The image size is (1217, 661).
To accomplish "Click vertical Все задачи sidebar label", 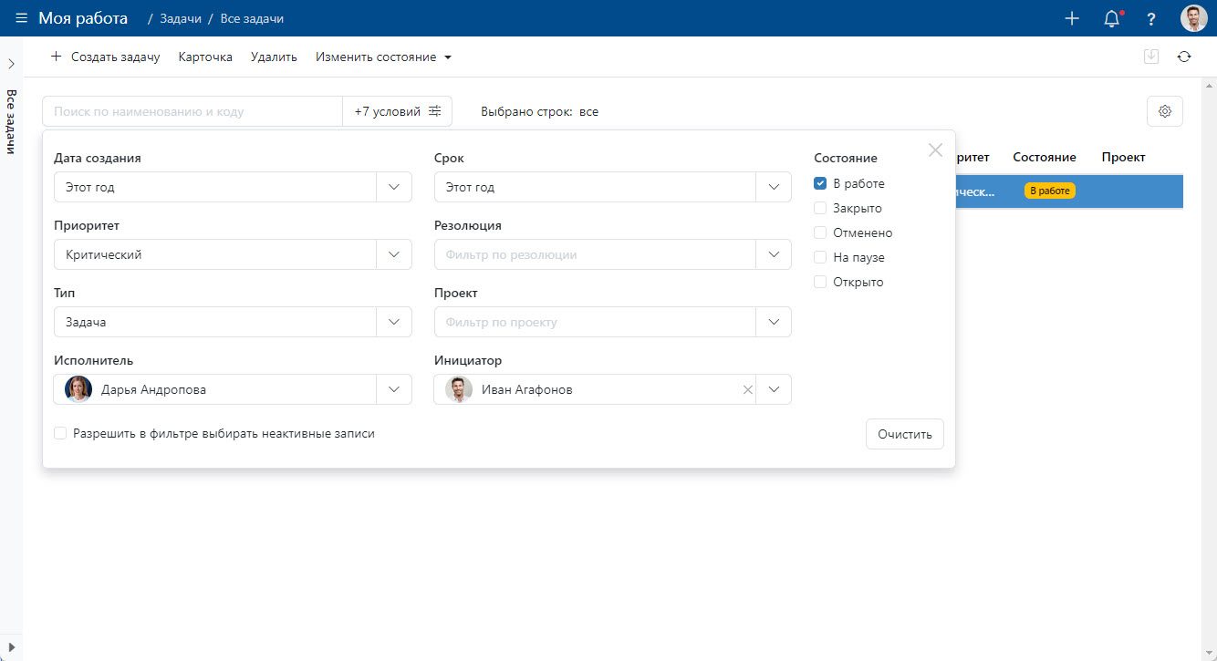I will 12,122.
